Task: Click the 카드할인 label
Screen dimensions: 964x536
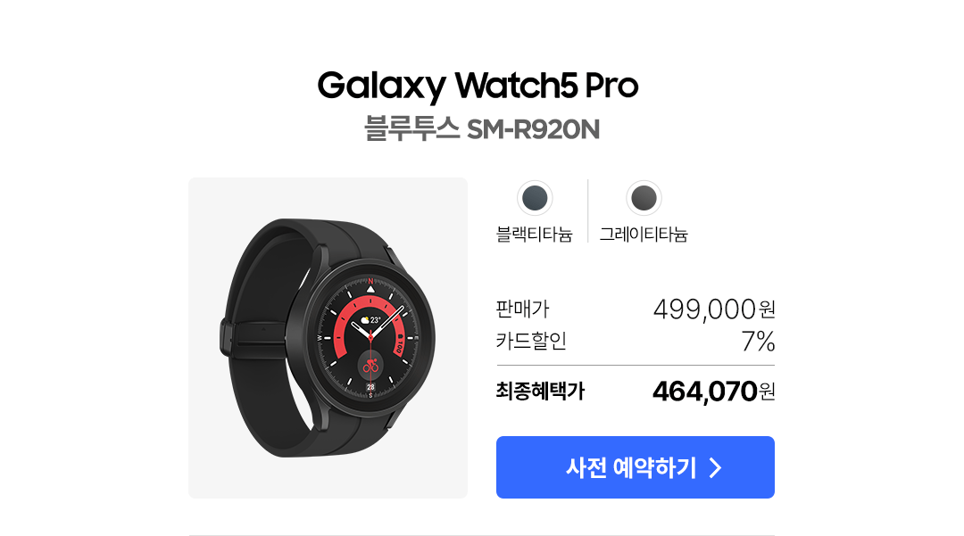Action: coord(531,341)
